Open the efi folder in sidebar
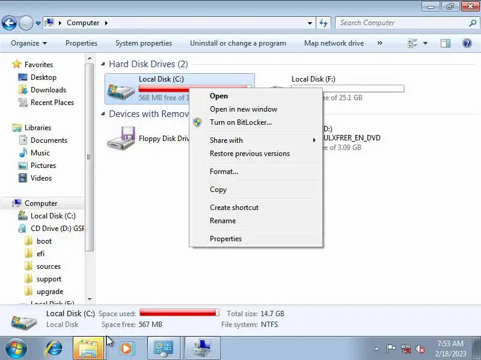The image size is (481, 360). [x=40, y=253]
